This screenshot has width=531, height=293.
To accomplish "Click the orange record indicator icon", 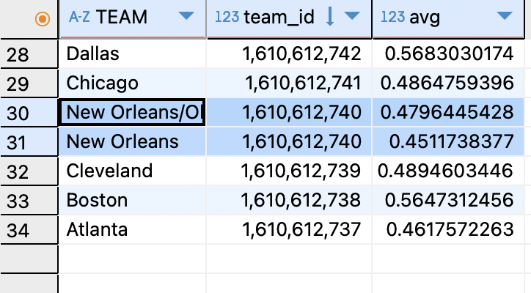I will (x=43, y=18).
